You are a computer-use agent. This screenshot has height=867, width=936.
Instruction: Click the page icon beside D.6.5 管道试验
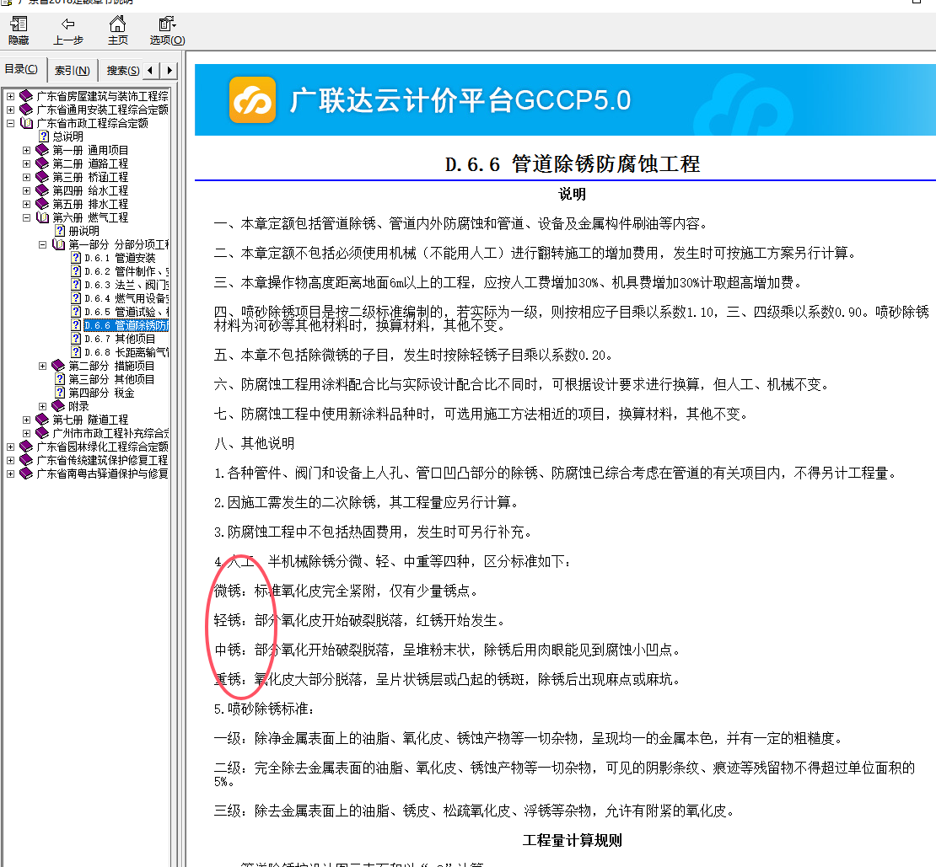[76, 312]
